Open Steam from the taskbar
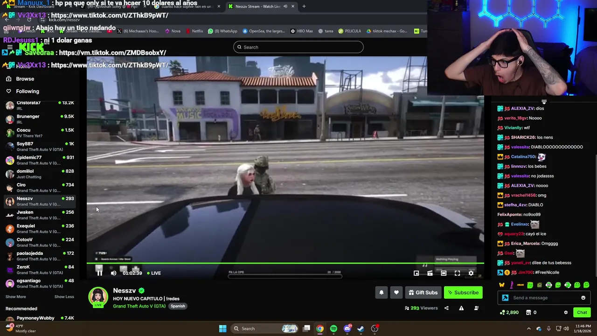Screen dimensions: 597x336 pos(361,329)
